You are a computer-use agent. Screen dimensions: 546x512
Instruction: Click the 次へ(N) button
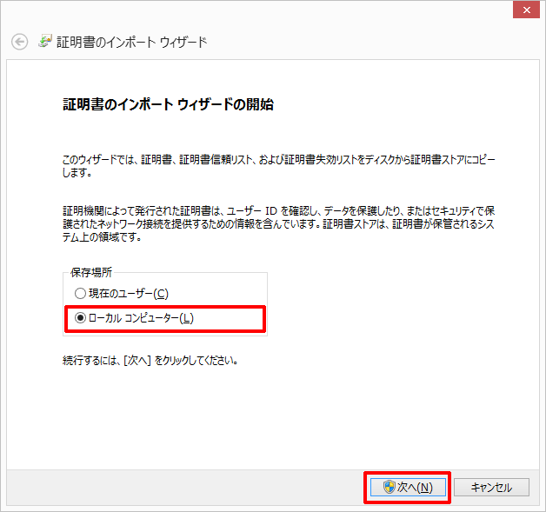coord(408,488)
